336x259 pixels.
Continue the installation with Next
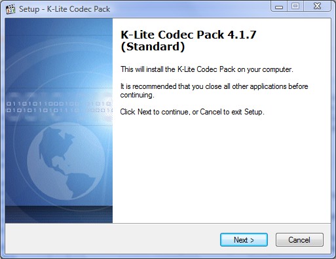244,240
